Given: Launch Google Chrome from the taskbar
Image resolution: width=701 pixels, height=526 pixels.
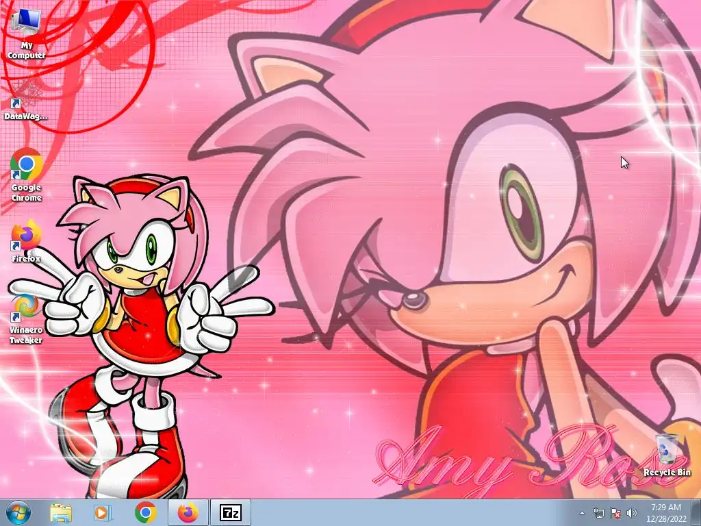Looking at the screenshot, I should coord(146,512).
